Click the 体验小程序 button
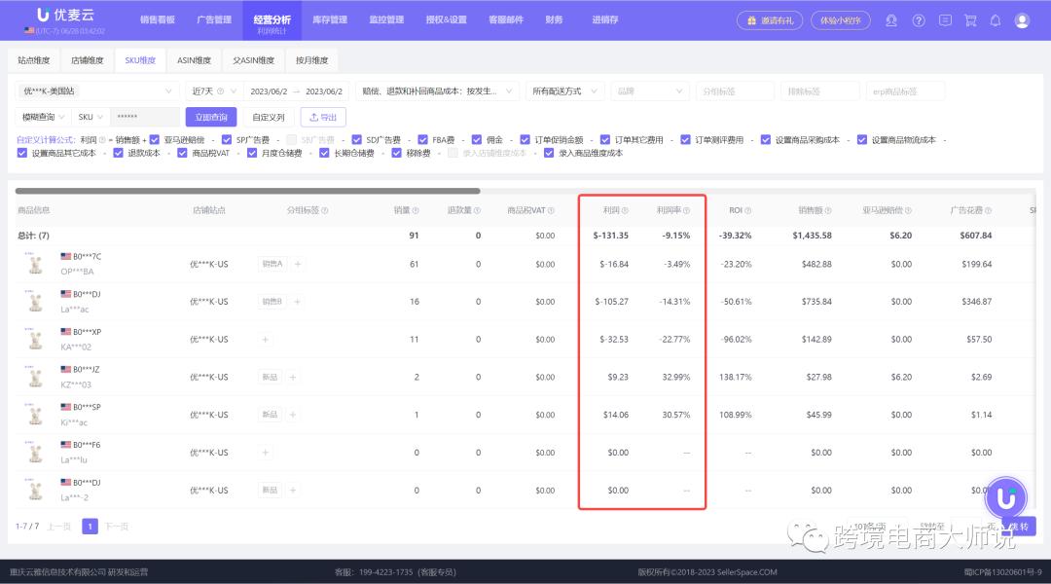Screen dimensions: 1051x584 point(841,20)
